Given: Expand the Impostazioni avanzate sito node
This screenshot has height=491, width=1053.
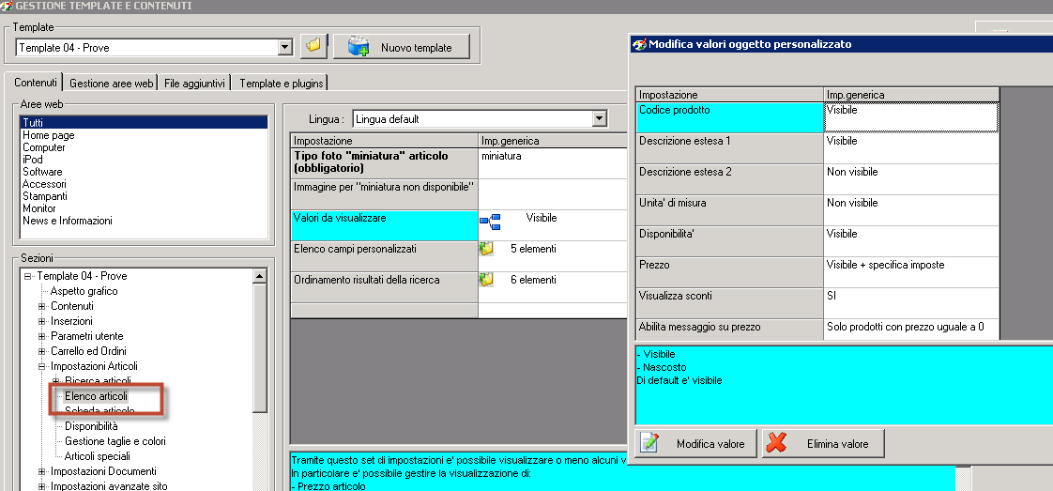Looking at the screenshot, I should pos(41,486).
